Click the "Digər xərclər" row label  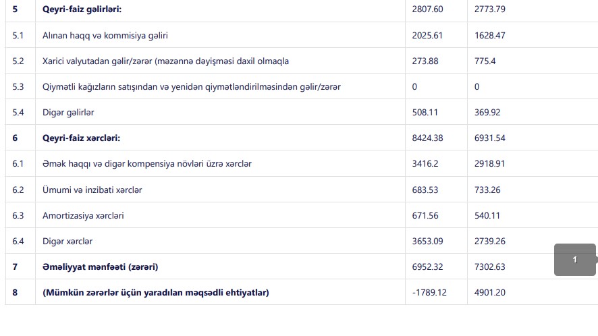coord(67,241)
